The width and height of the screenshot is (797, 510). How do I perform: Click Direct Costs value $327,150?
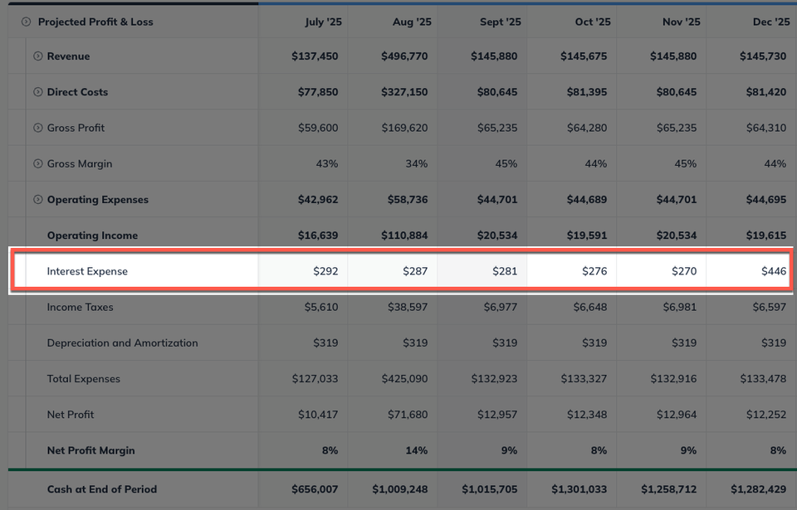click(404, 92)
